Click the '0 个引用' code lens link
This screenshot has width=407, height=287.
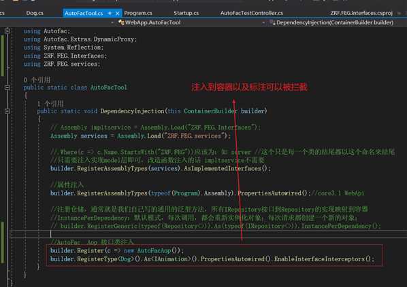[x=37, y=79]
